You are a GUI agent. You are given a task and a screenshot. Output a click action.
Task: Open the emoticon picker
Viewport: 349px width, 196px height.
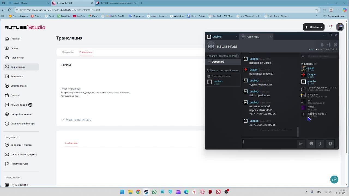311,144
